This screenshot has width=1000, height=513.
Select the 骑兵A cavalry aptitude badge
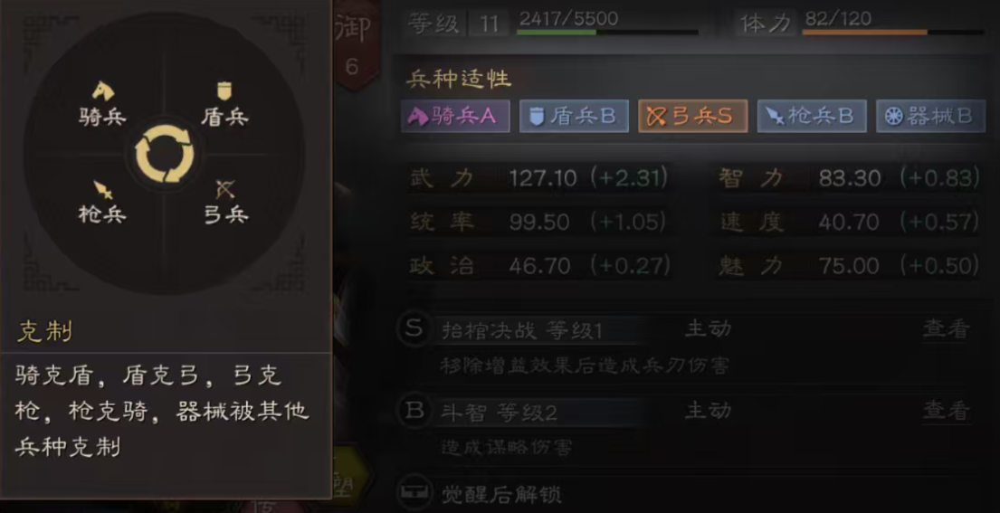point(455,116)
